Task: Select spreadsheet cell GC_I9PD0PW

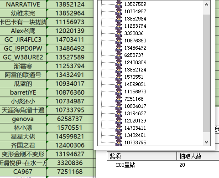Action: point(23,48)
